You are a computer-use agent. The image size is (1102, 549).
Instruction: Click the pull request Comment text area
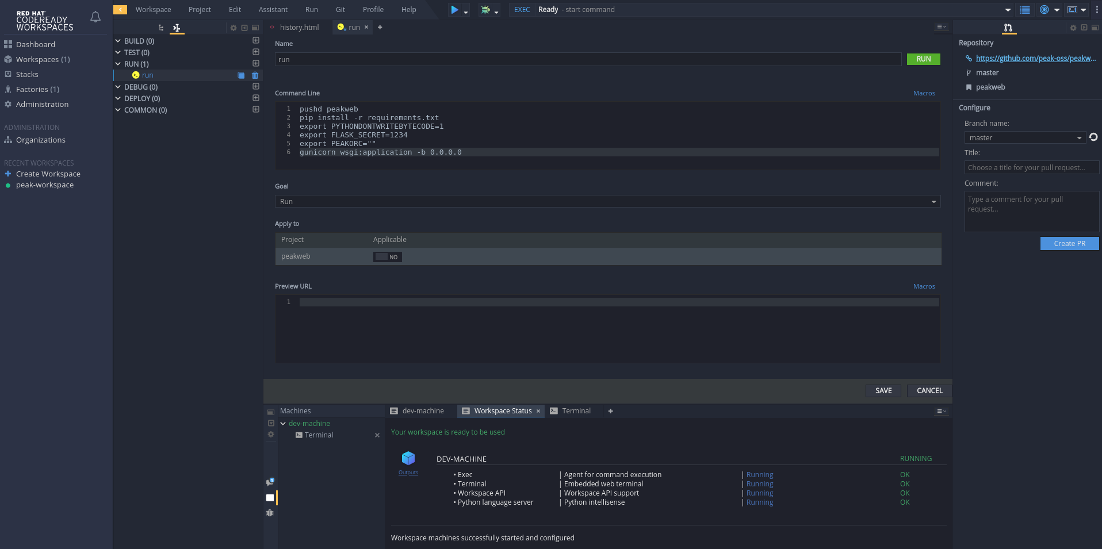coord(1031,212)
